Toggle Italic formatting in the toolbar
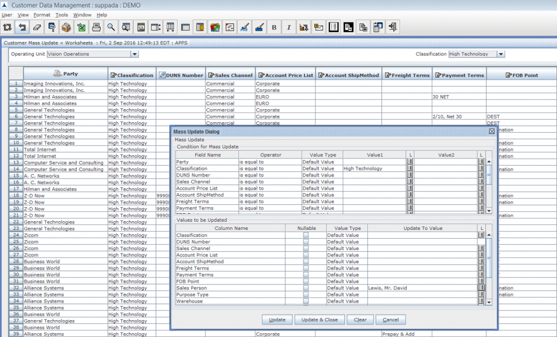Viewport: 557px width, 337px height. click(x=289, y=27)
